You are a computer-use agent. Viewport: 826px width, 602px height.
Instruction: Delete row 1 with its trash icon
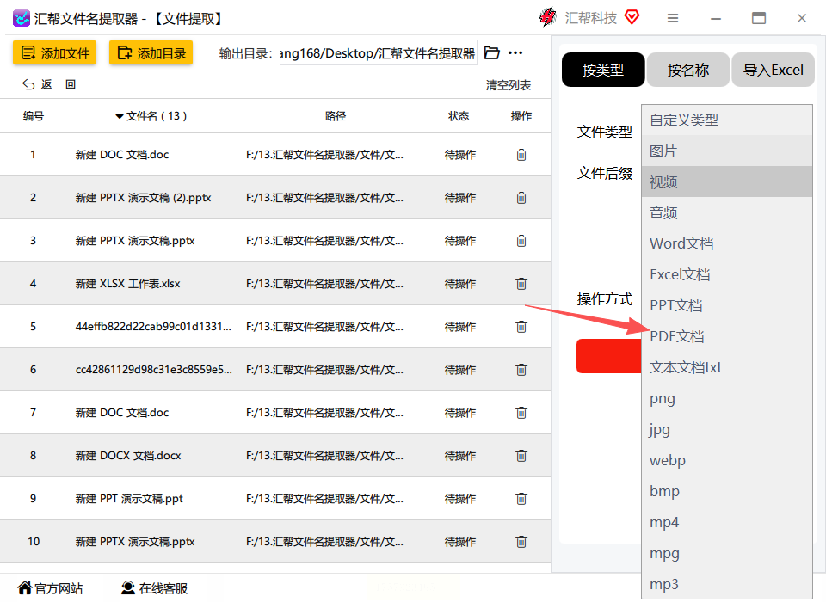pyautogui.click(x=521, y=154)
